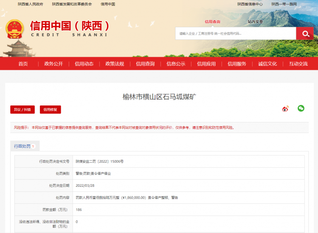
Task: Click the 处罚类别 row label
Action: [63, 174]
